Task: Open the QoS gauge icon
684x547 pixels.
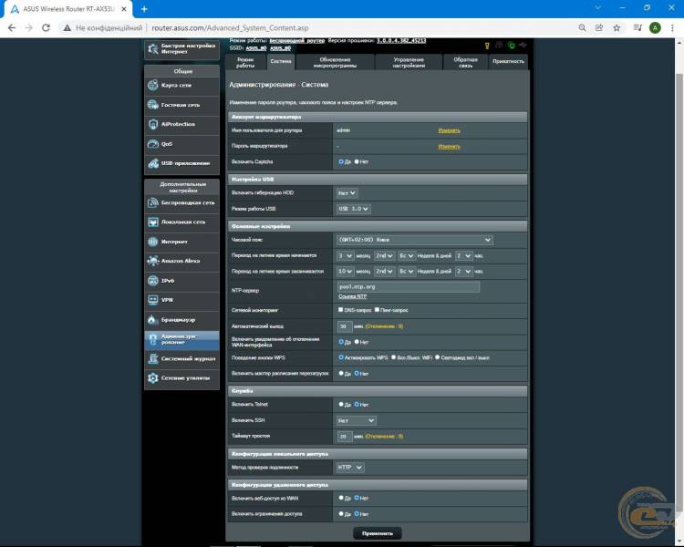Action: click(152, 143)
